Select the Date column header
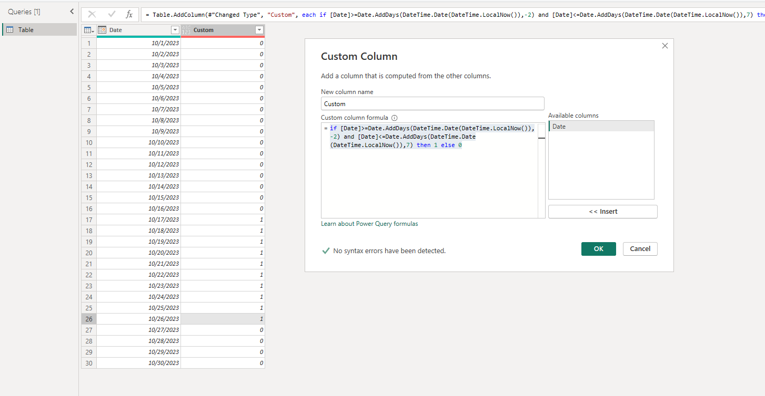The height and width of the screenshot is (396, 765). (x=139, y=30)
